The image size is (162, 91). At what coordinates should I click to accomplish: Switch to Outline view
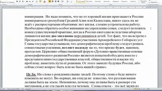142,89
